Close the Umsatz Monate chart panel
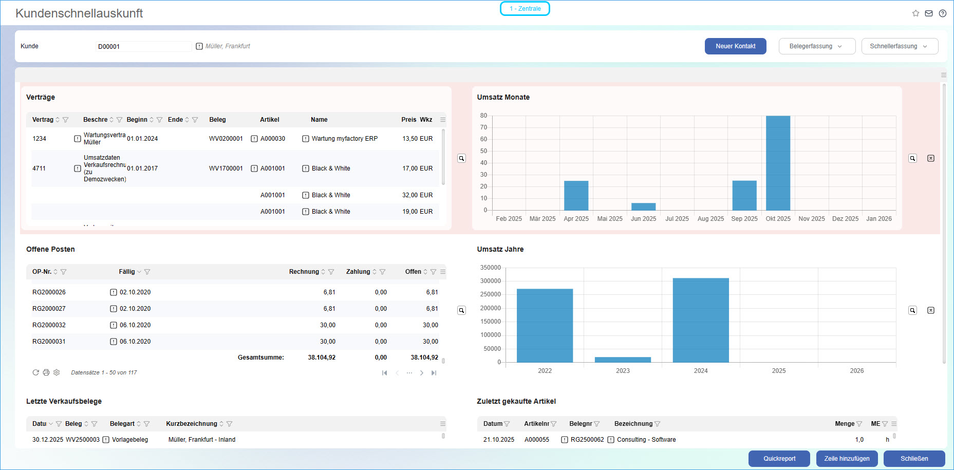954x470 pixels. click(x=930, y=158)
